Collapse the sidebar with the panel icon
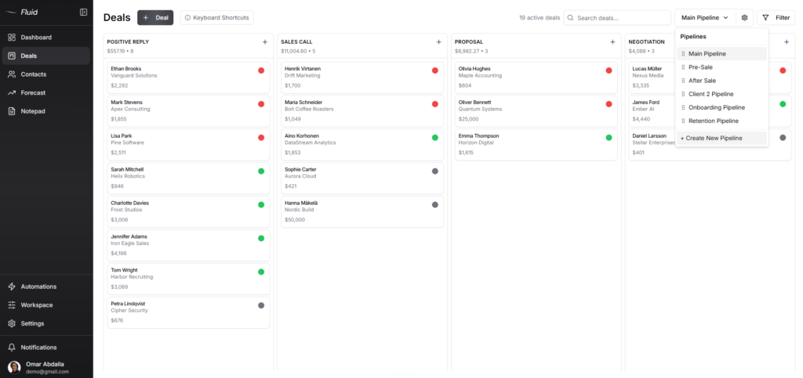The width and height of the screenshot is (803, 378). point(83,13)
